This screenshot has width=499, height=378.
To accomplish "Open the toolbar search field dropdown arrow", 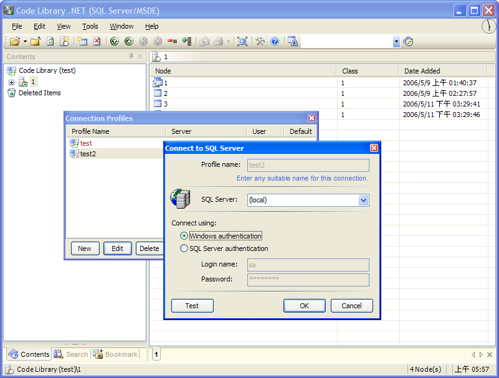I will (396, 41).
